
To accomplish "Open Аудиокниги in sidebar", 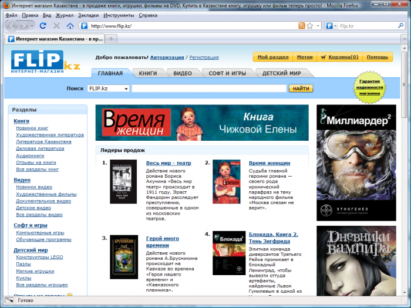I will coord(30,155).
